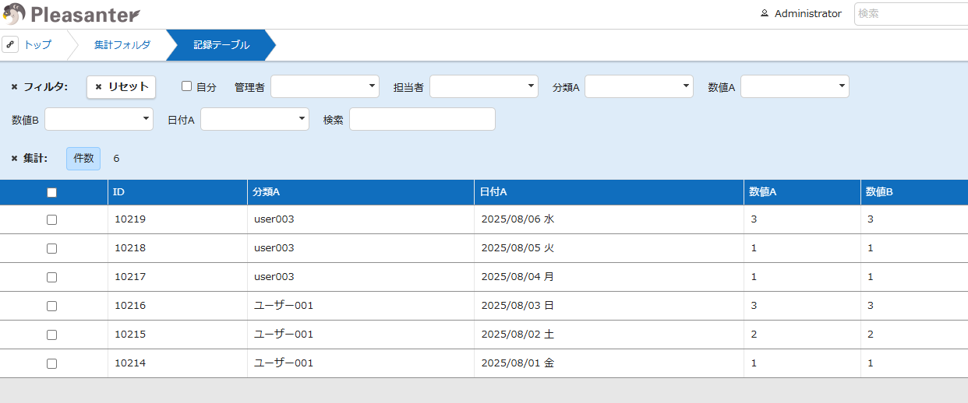
Task: Check the row 10219 checkbox
Action: click(x=52, y=219)
